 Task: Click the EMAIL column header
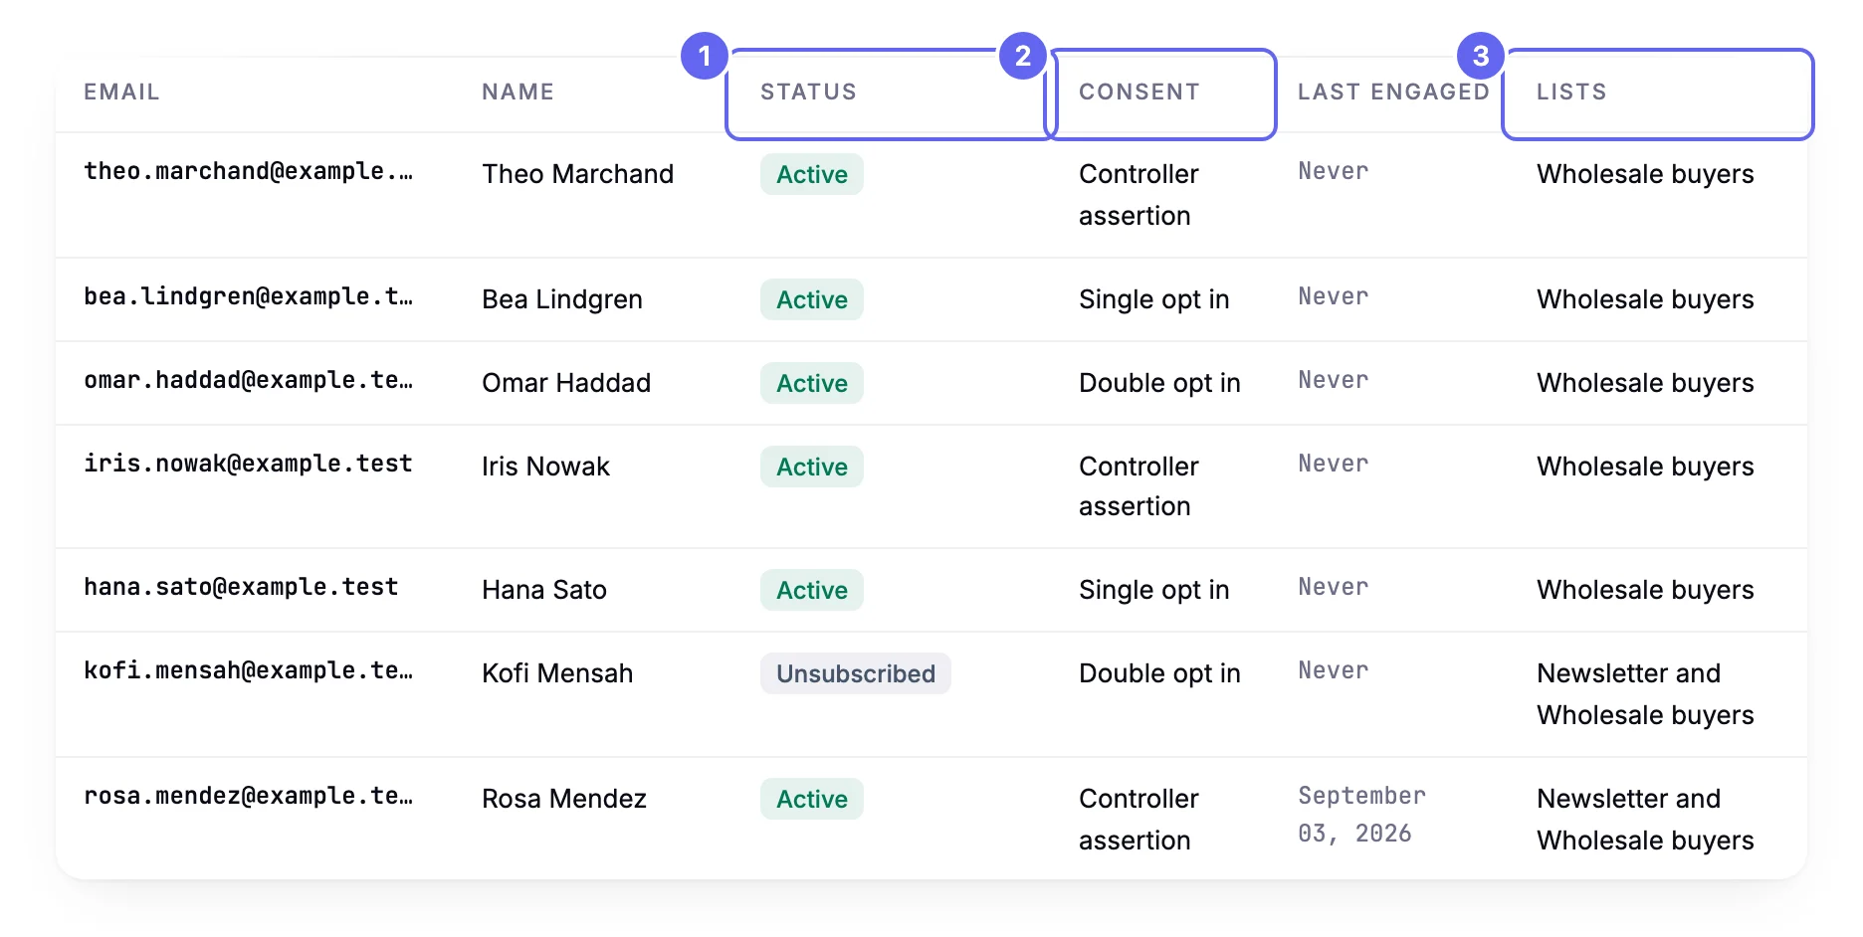tap(121, 92)
